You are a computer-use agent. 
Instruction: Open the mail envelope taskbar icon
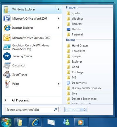click(x=51, y=122)
